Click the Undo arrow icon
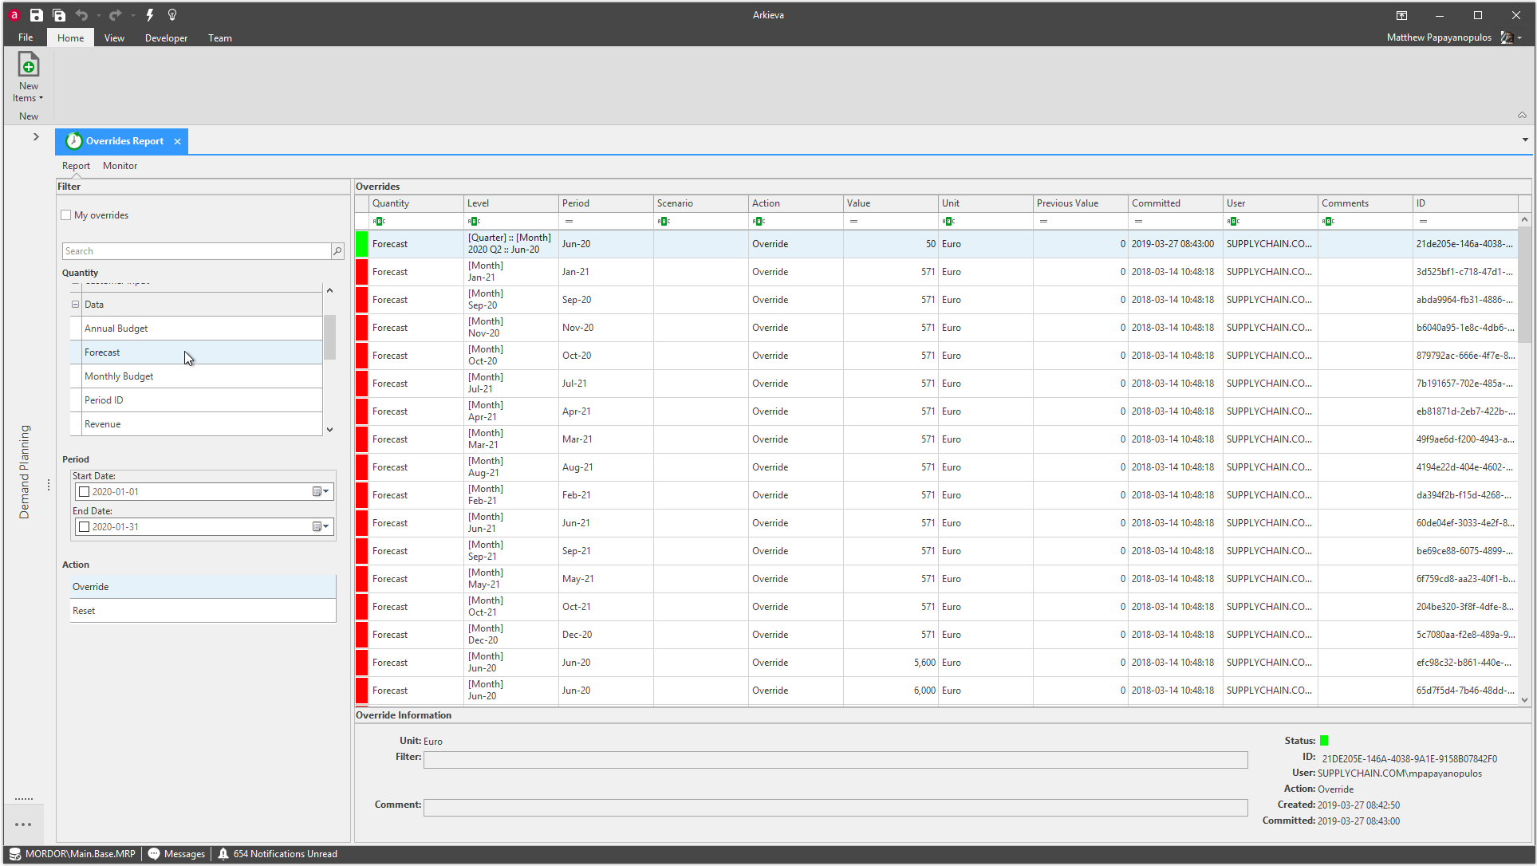This screenshot has width=1537, height=866. pos(81,15)
